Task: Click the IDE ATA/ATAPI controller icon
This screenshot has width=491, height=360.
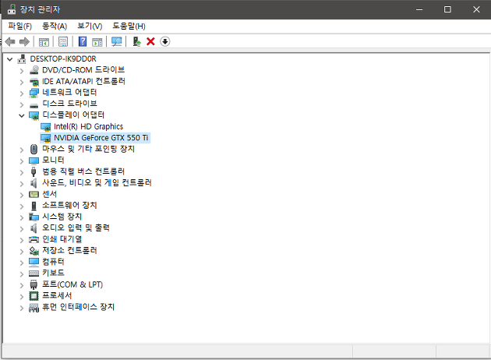Action: 34,82
